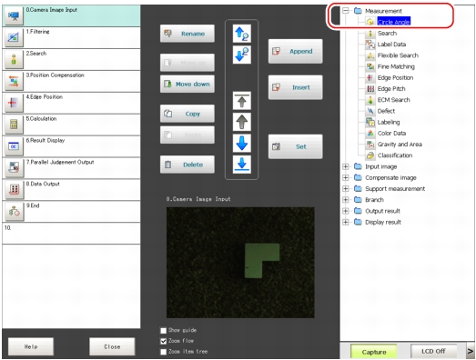Move down one unit blue arrow
This screenshot has width=476, height=360.
(x=242, y=143)
